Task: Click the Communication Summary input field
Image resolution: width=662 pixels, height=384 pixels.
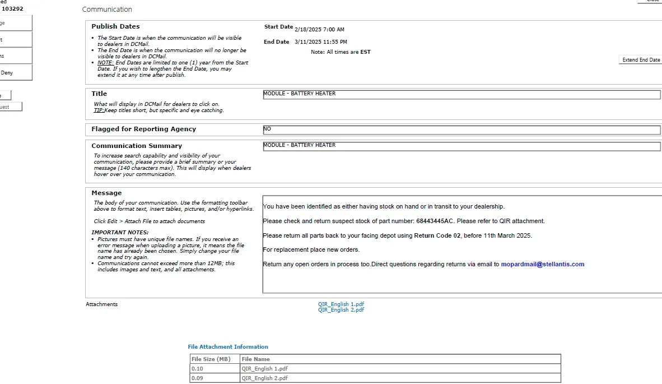Action: [461, 146]
